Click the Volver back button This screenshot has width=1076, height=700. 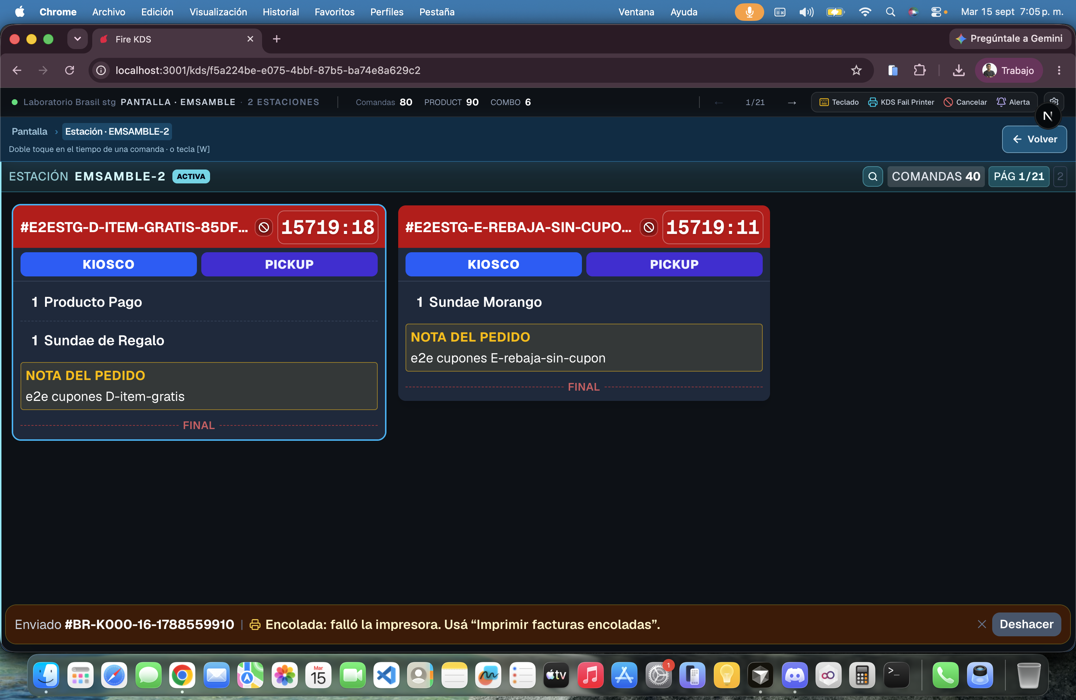tap(1034, 139)
